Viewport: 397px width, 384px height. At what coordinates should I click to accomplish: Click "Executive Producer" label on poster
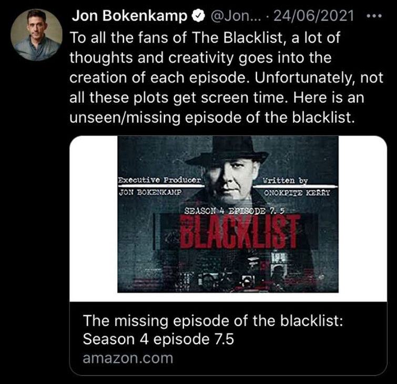point(160,180)
